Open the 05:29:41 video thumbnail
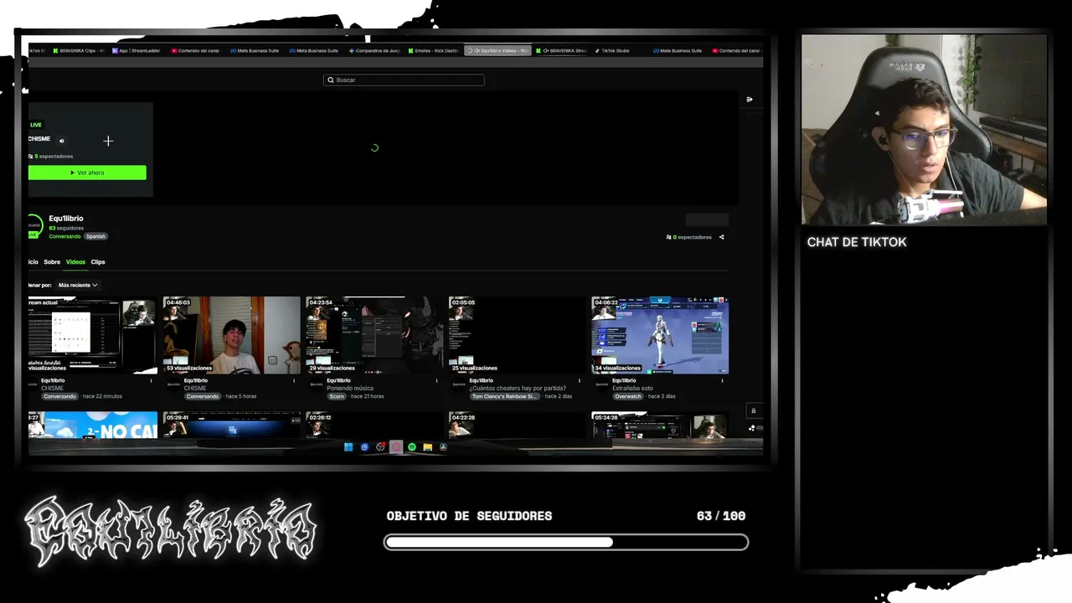 [x=231, y=425]
